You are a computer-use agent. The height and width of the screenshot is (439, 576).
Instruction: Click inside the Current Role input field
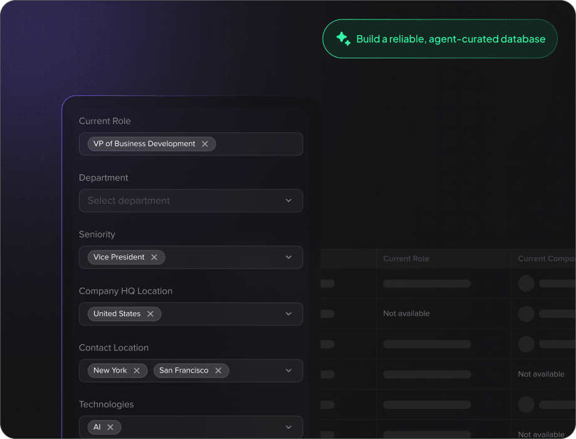tap(257, 144)
